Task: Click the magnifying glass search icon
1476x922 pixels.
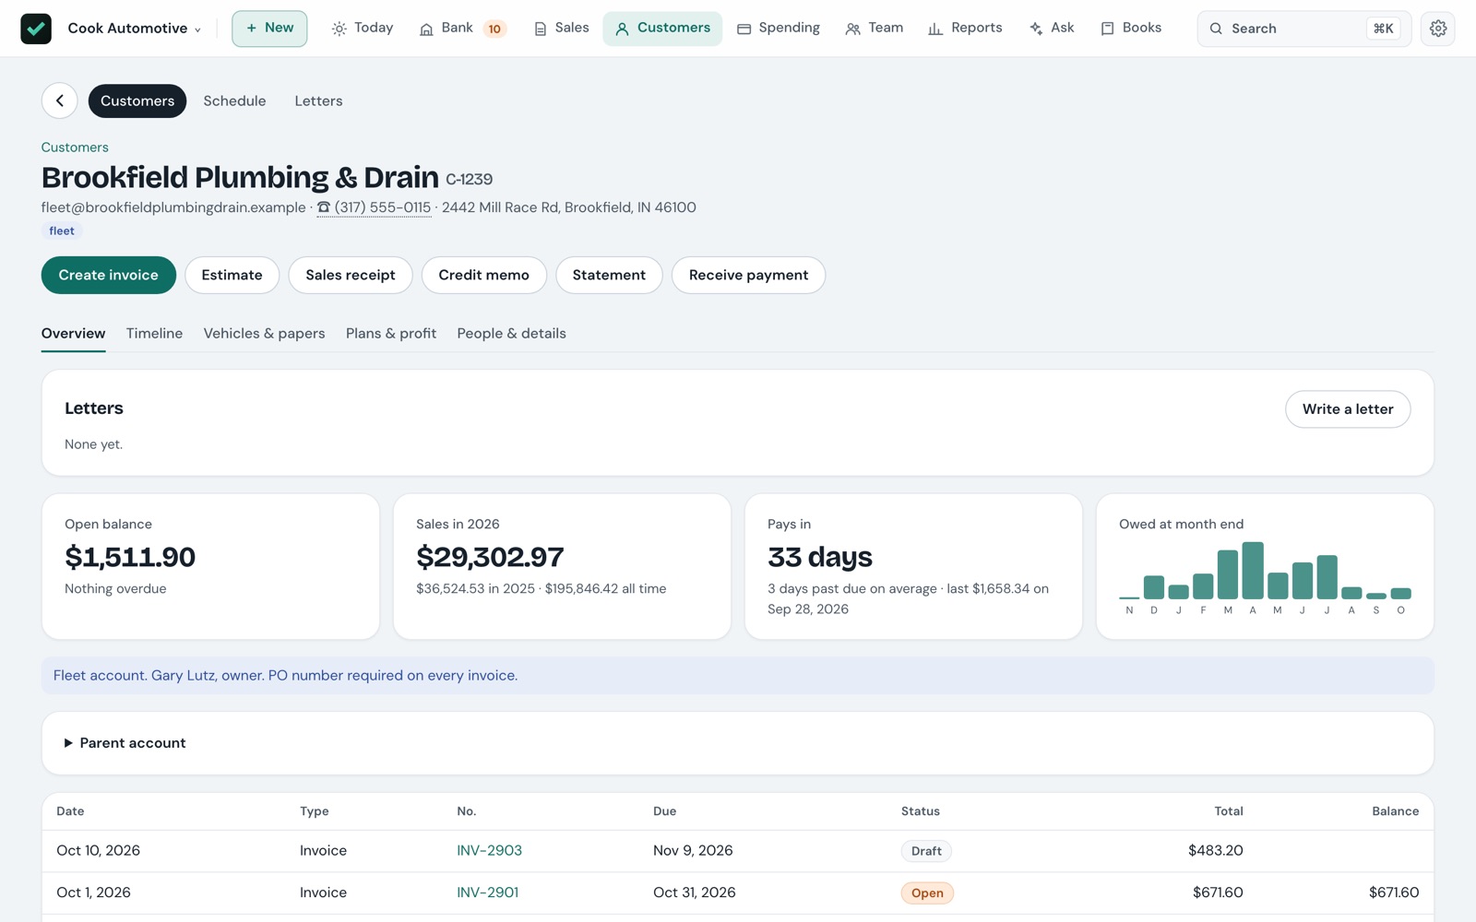Action: pos(1216,29)
